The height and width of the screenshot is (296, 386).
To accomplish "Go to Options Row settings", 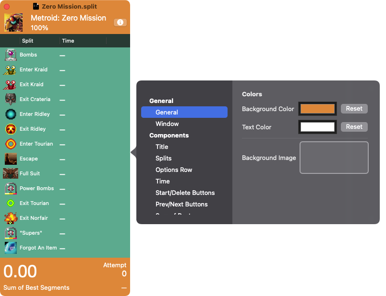I will tap(174, 170).
